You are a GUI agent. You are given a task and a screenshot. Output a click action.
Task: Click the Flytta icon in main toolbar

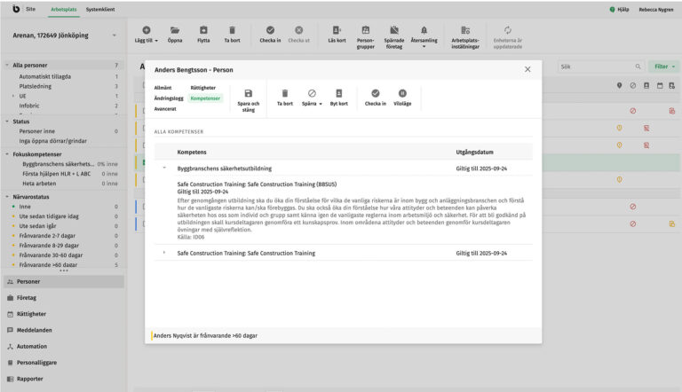(x=203, y=30)
